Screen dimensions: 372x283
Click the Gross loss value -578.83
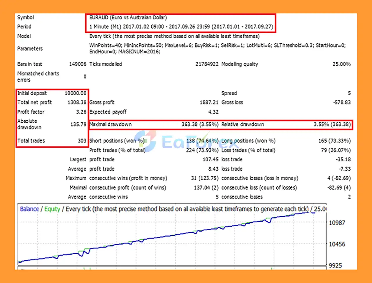[x=342, y=102]
